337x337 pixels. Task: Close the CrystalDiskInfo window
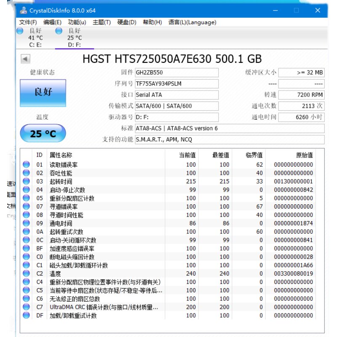point(318,10)
